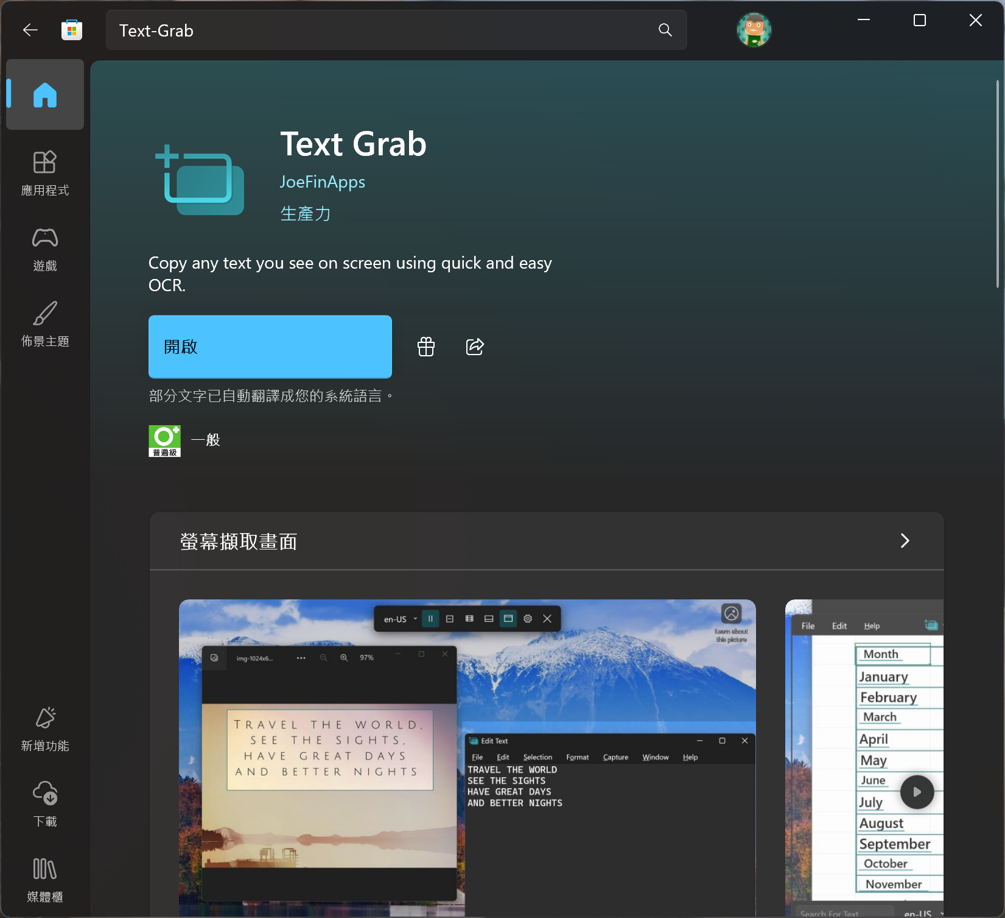Open JoeFinApps publisher link
1005x918 pixels.
tap(322, 182)
